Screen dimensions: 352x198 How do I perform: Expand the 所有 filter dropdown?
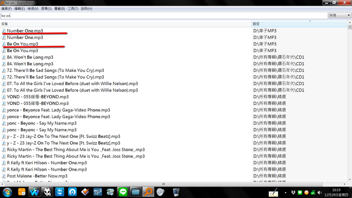click(x=340, y=15)
